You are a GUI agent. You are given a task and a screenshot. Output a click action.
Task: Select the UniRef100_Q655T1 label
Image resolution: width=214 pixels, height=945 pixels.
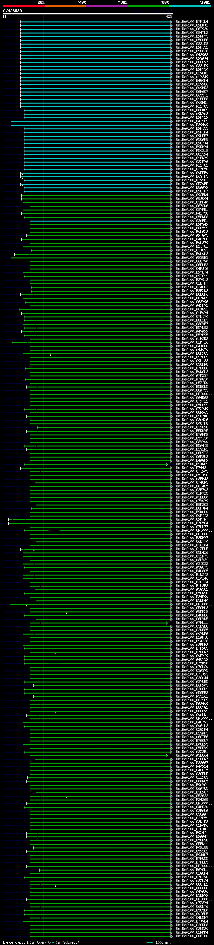coord(192,96)
